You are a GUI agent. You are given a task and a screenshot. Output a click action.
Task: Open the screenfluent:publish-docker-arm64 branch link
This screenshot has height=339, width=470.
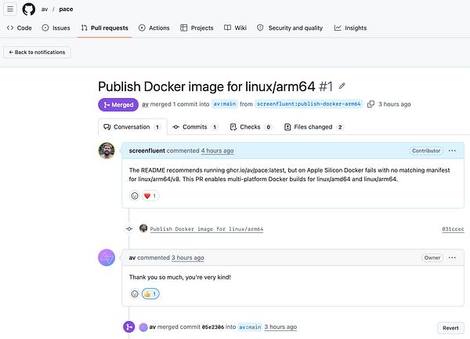pyautogui.click(x=309, y=104)
